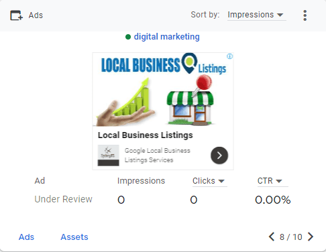Expand the CTR column dropdown
Image resolution: width=326 pixels, height=252 pixels.
coord(272,181)
